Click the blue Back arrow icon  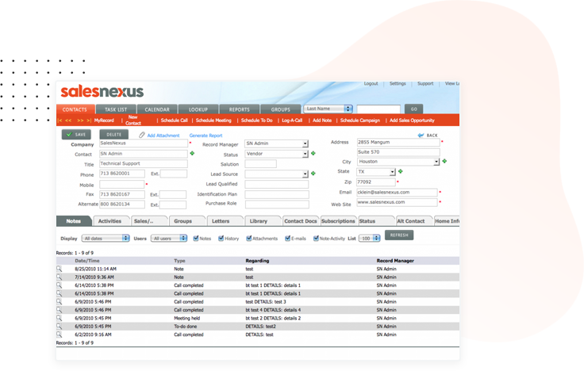421,135
